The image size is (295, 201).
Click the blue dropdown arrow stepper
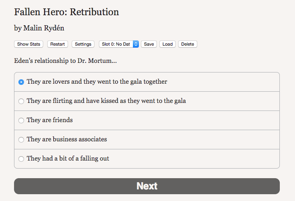click(x=136, y=44)
